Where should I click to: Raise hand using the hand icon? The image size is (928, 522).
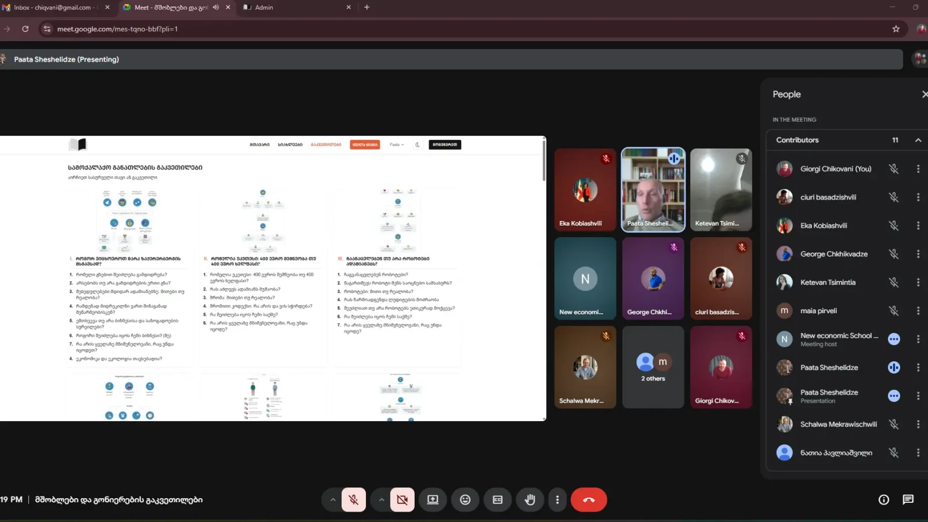coord(530,500)
